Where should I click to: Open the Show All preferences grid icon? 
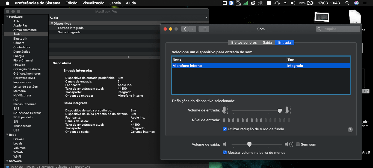[x=203, y=29]
